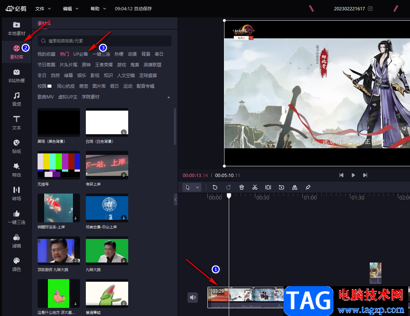This screenshot has height=316, width=410.
Task: Open the 调色 color grading panel
Action: pos(17,264)
